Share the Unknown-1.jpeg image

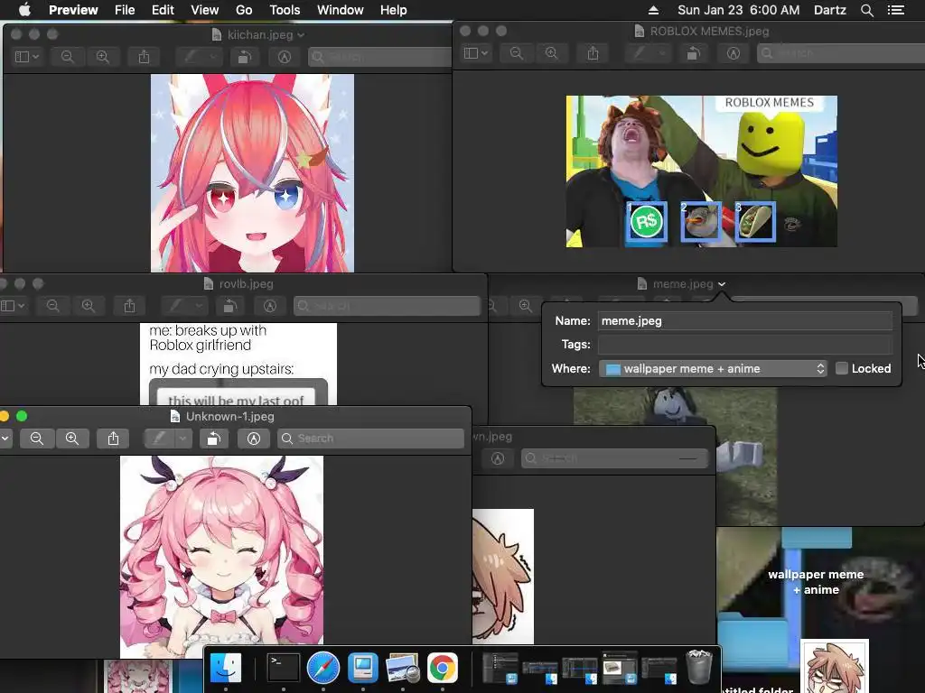pos(113,439)
